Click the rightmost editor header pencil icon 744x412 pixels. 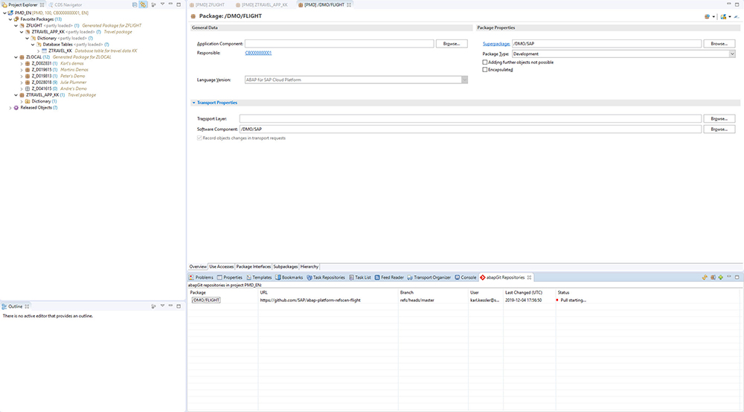click(x=737, y=16)
